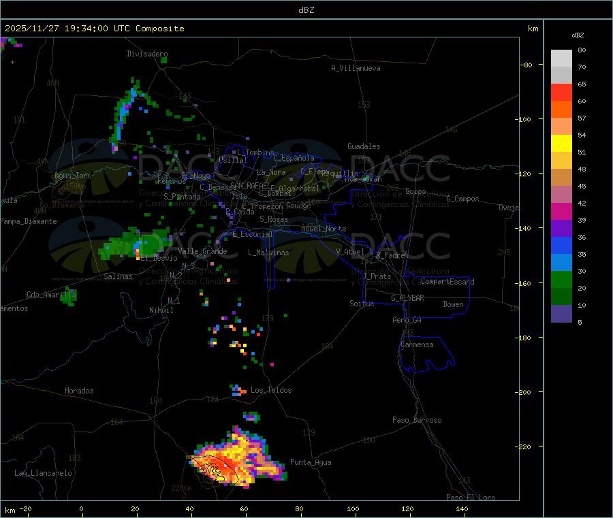Pick the purple 36-39 dBZ legend swatch
Screen dimensions: 613x518
tap(561, 229)
